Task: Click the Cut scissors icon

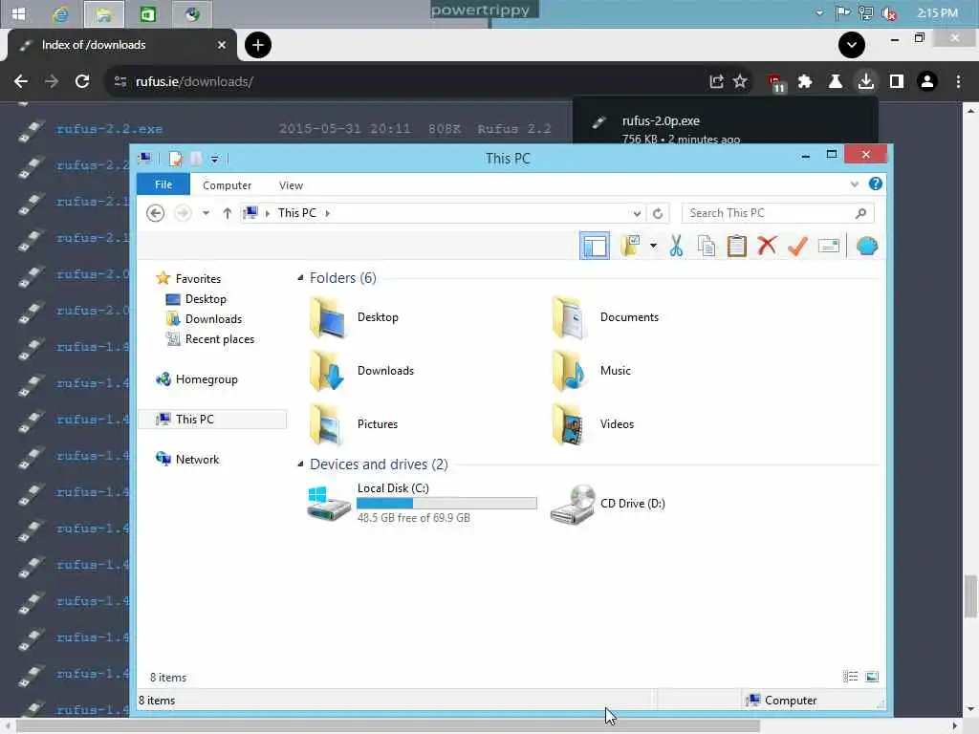Action: (676, 246)
